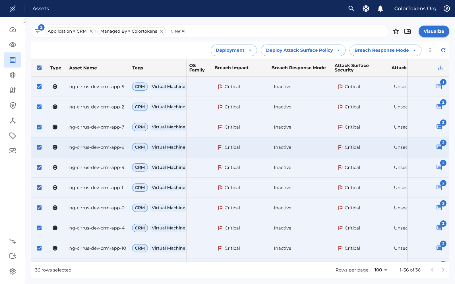Click the Visualize button
Screen dimensions: 455x284
click(x=434, y=31)
